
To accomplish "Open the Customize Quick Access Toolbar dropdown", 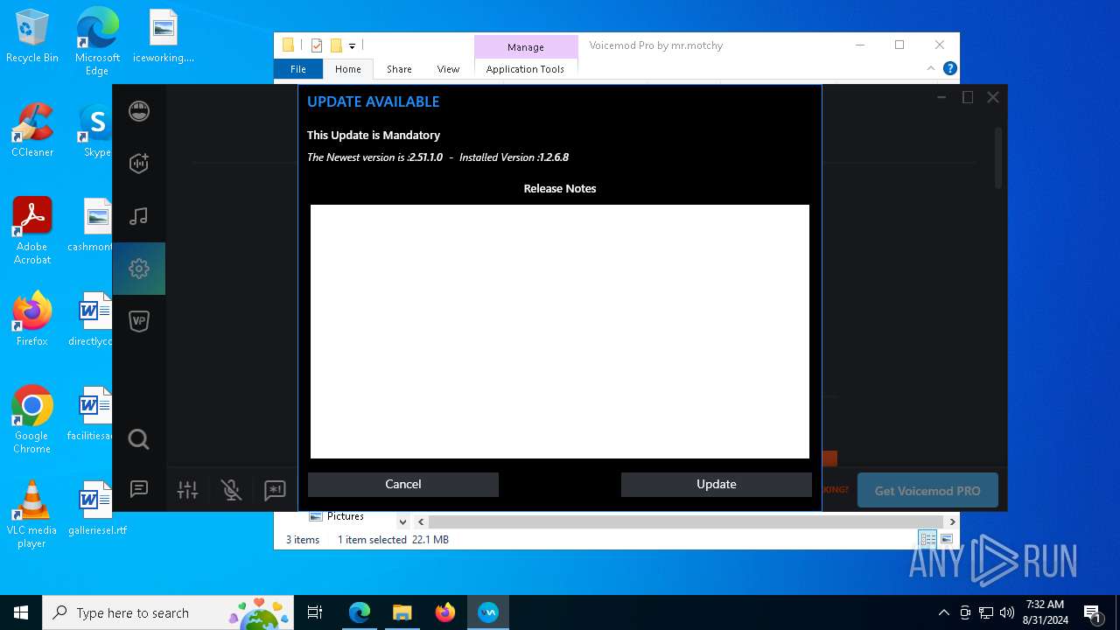I will pyautogui.click(x=352, y=45).
